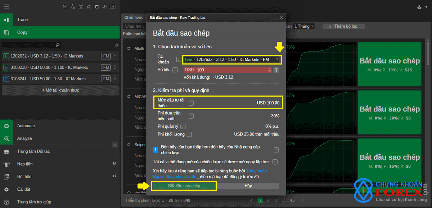432x208 pixels.
Task: Toggle sounds with the speaker icon
Action: tap(105, 6)
